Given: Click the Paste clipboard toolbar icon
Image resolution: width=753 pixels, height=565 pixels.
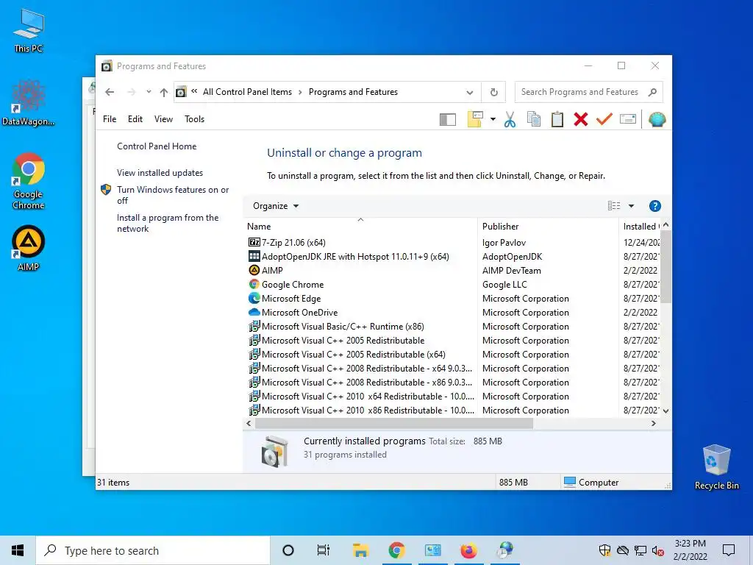Looking at the screenshot, I should (x=557, y=119).
